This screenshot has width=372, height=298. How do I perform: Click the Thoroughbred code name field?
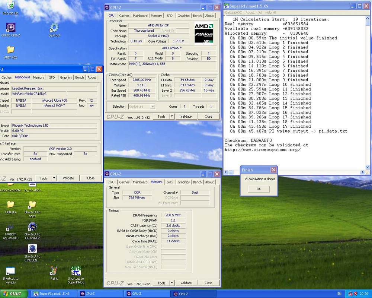[x=144, y=31]
